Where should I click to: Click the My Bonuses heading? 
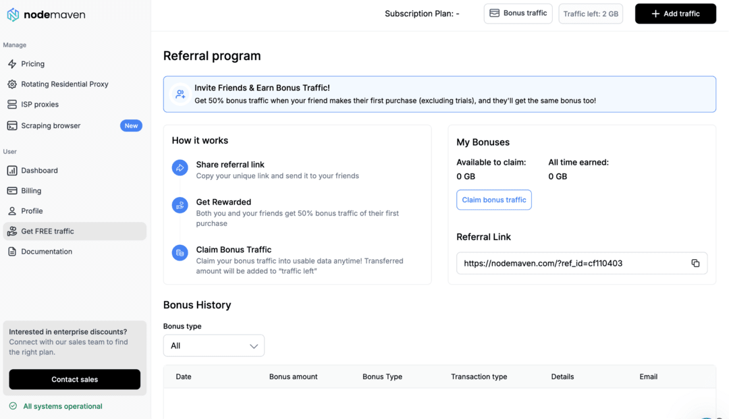(x=483, y=142)
